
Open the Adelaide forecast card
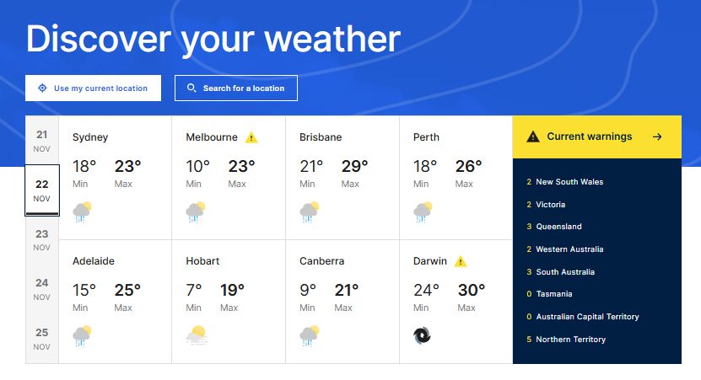pyautogui.click(x=115, y=302)
